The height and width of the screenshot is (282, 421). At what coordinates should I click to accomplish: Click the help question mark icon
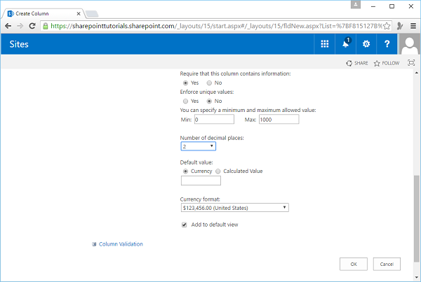point(387,44)
